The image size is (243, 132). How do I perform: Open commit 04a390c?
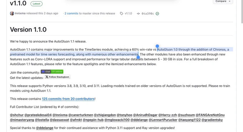[x=148, y=13]
